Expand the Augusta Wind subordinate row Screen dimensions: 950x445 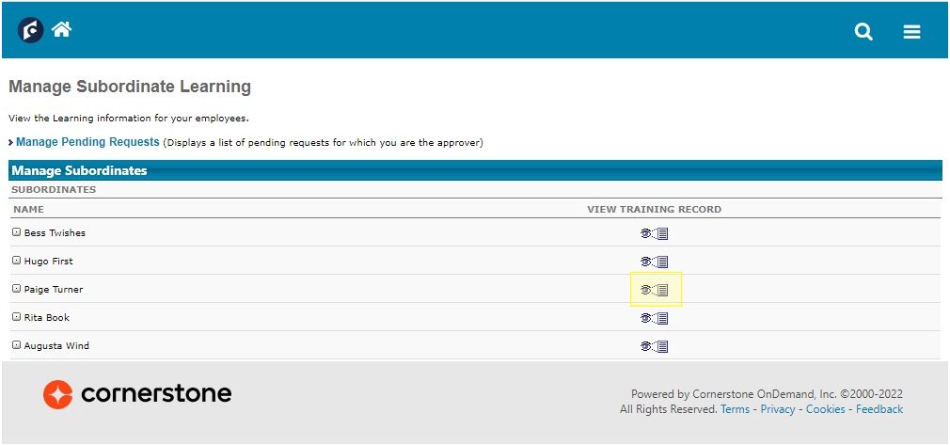(16, 345)
